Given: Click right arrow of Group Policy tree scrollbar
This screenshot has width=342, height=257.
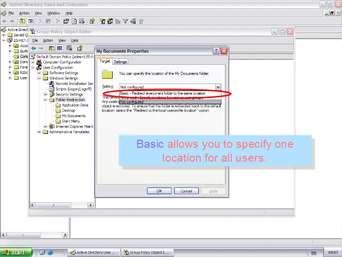Looking at the screenshot, I should (x=90, y=205).
